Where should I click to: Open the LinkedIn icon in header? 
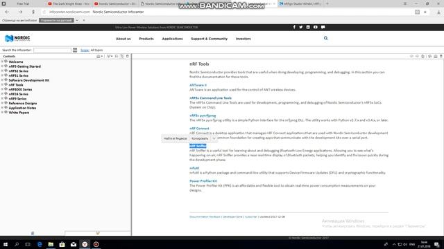pos(308,27)
